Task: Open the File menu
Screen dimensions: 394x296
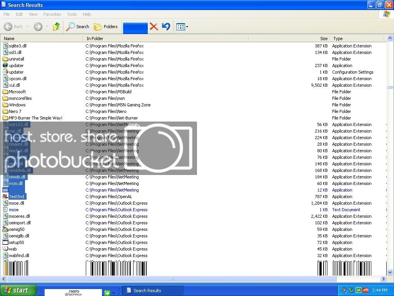Action: 7,14
